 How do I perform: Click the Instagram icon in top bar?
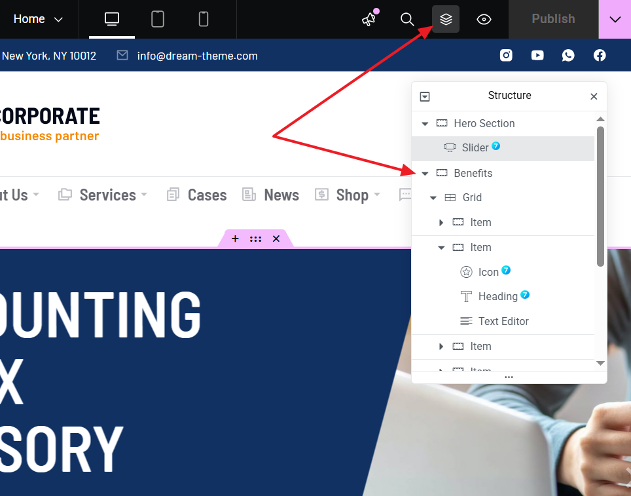pos(506,56)
